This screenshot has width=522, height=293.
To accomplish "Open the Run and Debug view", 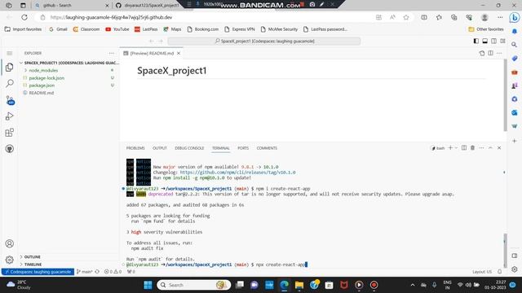I will 9,116.
